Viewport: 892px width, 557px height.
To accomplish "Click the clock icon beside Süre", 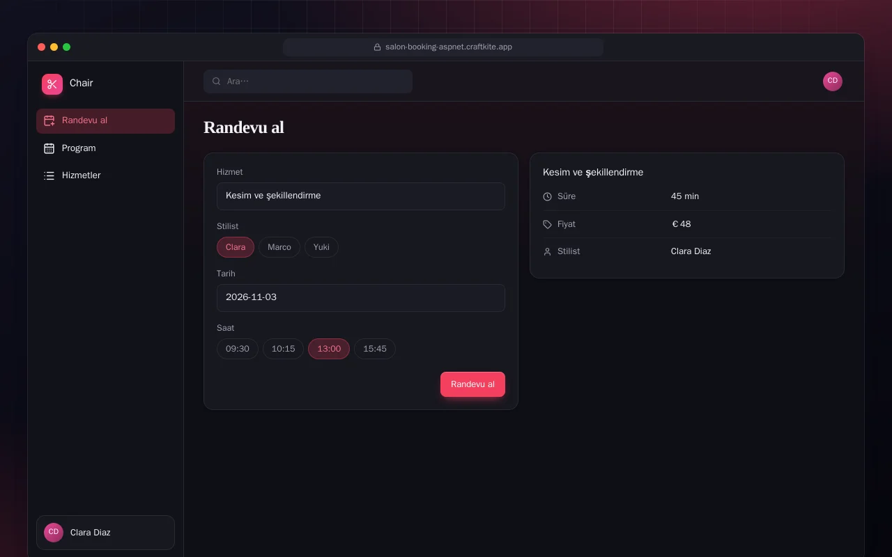I will tap(547, 197).
